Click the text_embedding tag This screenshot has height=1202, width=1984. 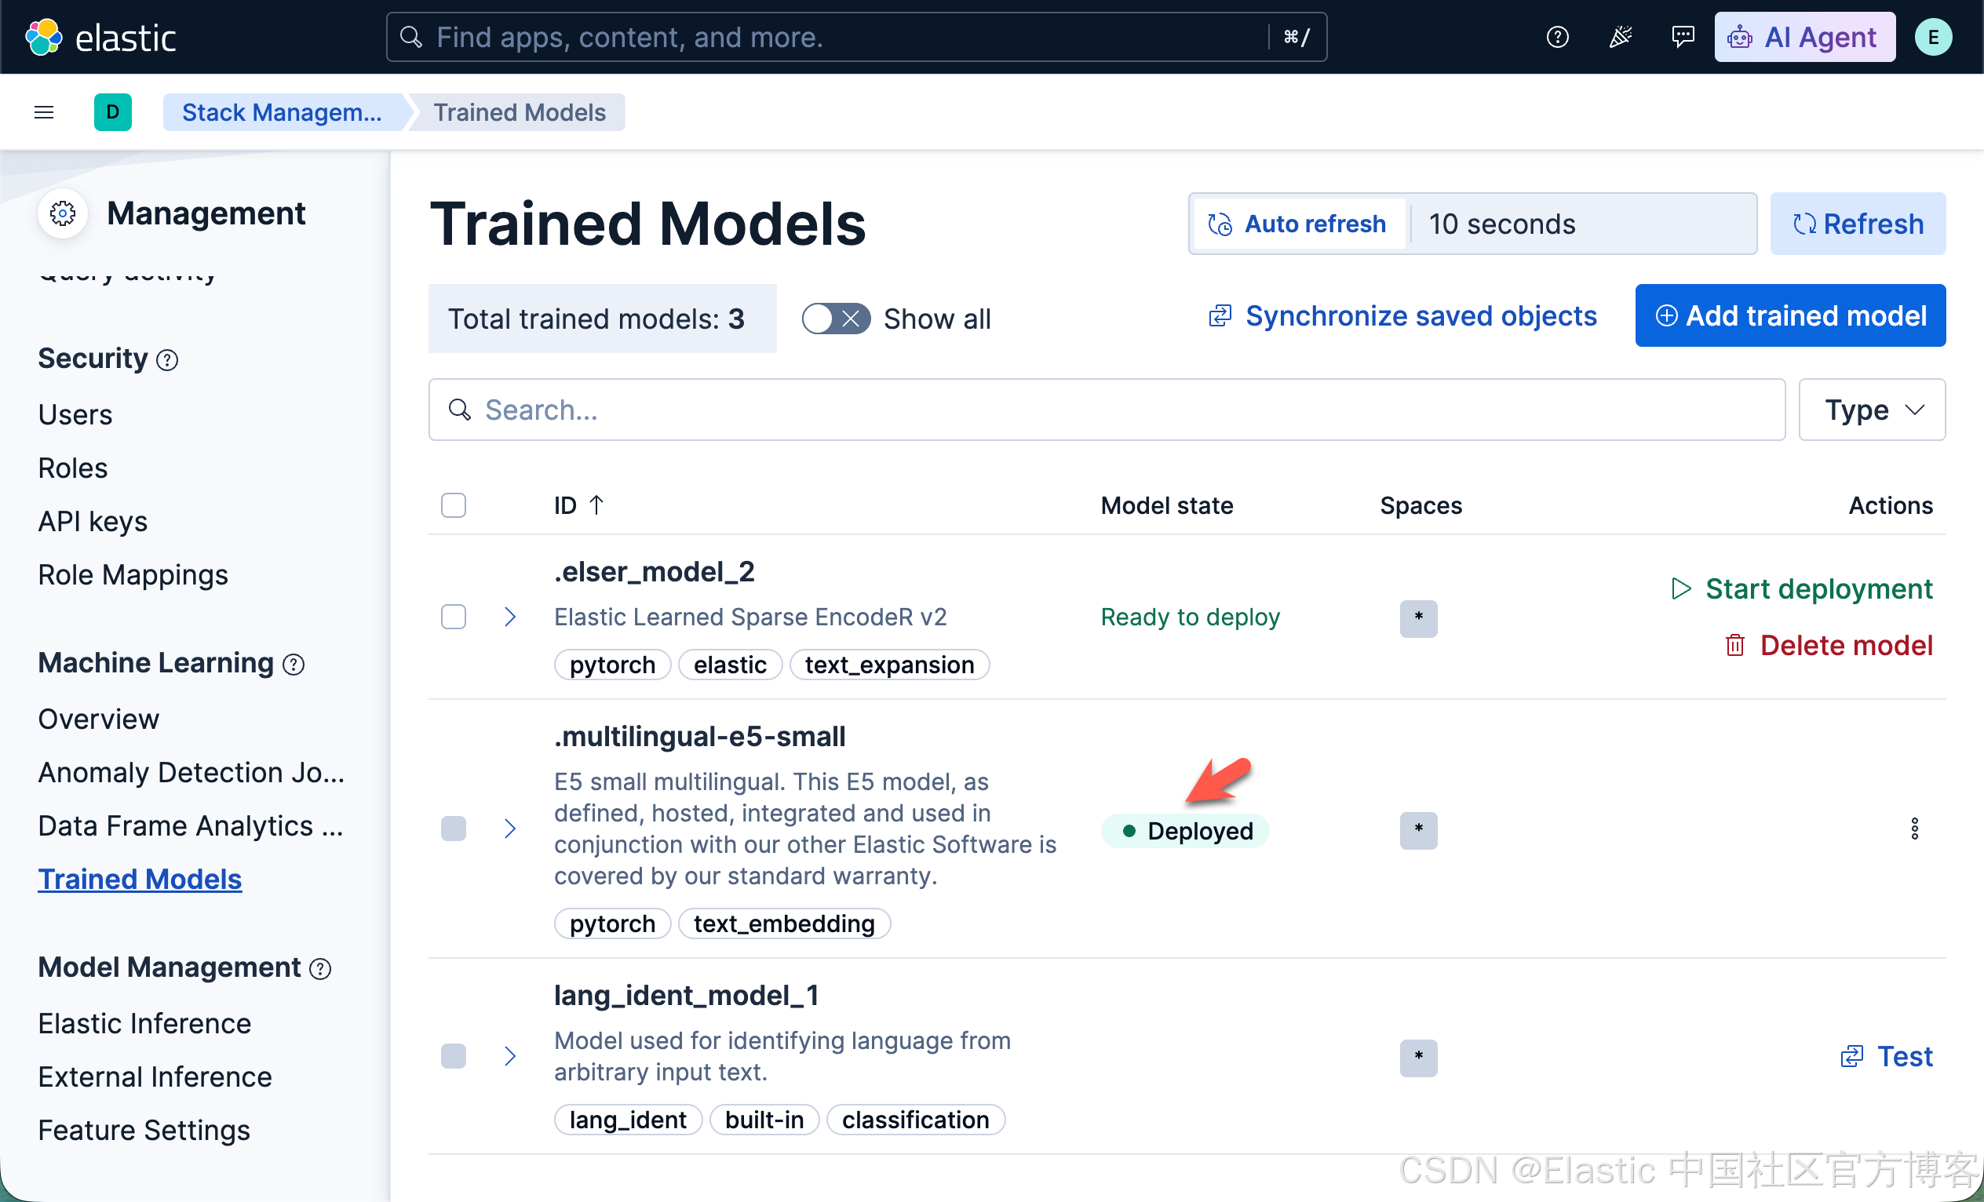tap(784, 923)
